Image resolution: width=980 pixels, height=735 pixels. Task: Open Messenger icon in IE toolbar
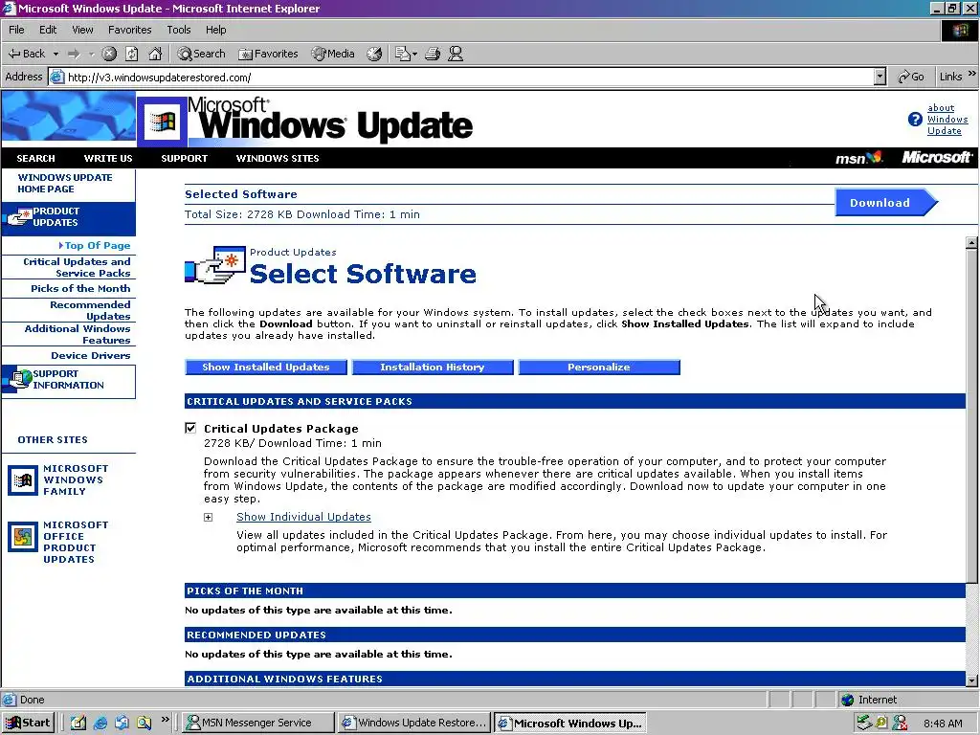pos(456,54)
